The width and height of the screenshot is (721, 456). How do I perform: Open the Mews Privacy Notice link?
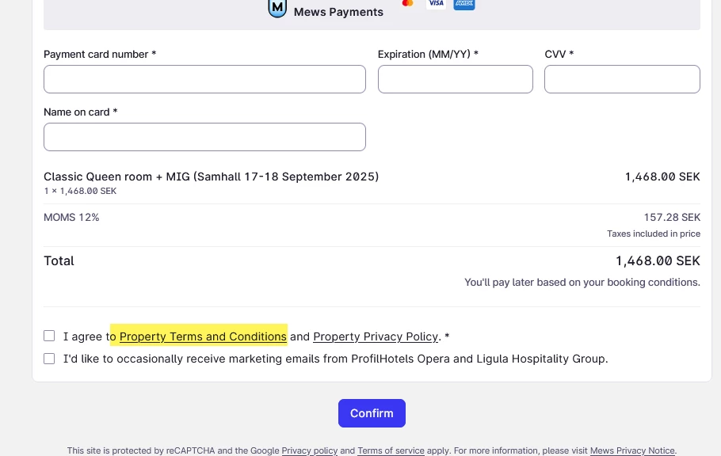click(632, 450)
